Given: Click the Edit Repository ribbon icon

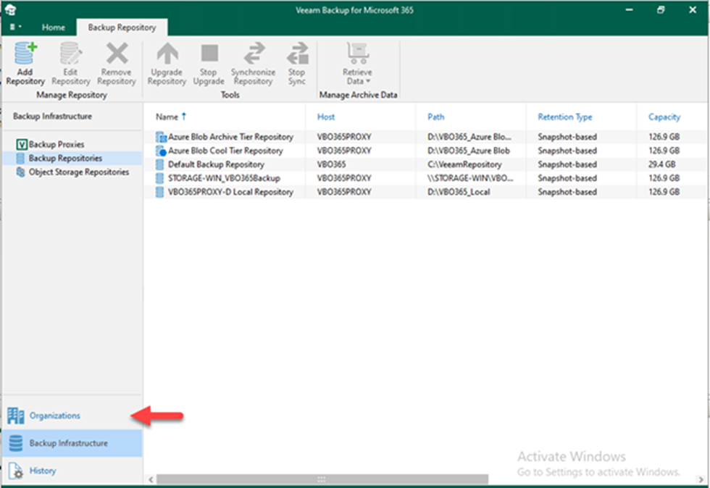Looking at the screenshot, I should [71, 54].
